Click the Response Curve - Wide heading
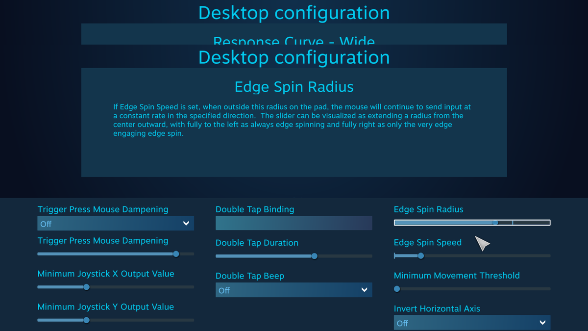 tap(294, 43)
